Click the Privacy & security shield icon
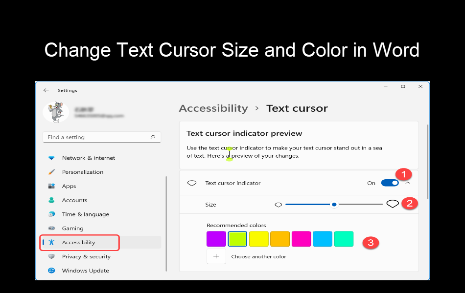 click(x=51, y=256)
